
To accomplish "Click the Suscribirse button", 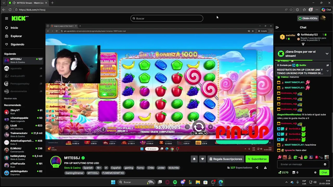I will 257,159.
